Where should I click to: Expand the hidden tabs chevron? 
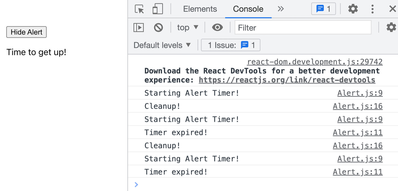[x=281, y=9]
